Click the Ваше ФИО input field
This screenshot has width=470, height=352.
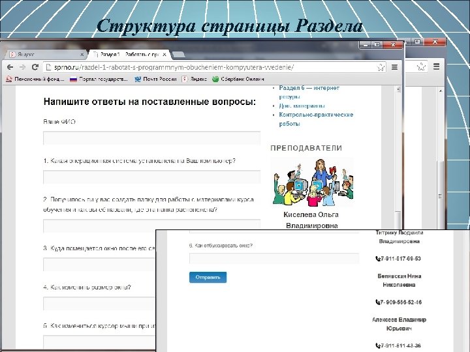pos(151,138)
